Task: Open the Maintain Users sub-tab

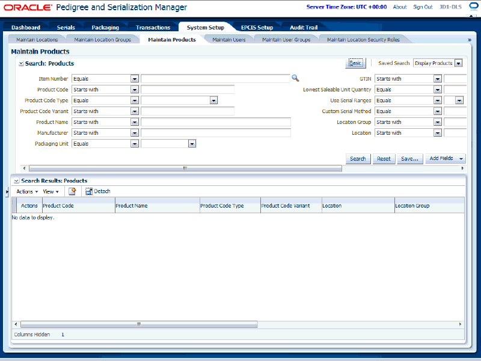Action: (x=229, y=40)
